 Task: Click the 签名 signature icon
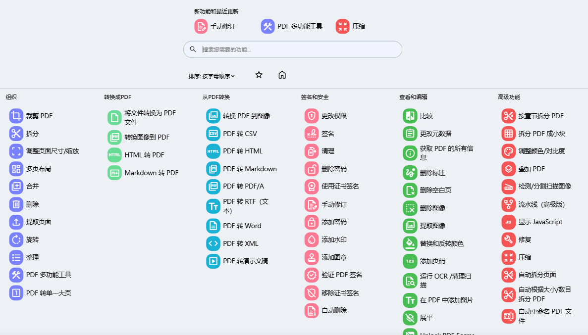coord(312,134)
